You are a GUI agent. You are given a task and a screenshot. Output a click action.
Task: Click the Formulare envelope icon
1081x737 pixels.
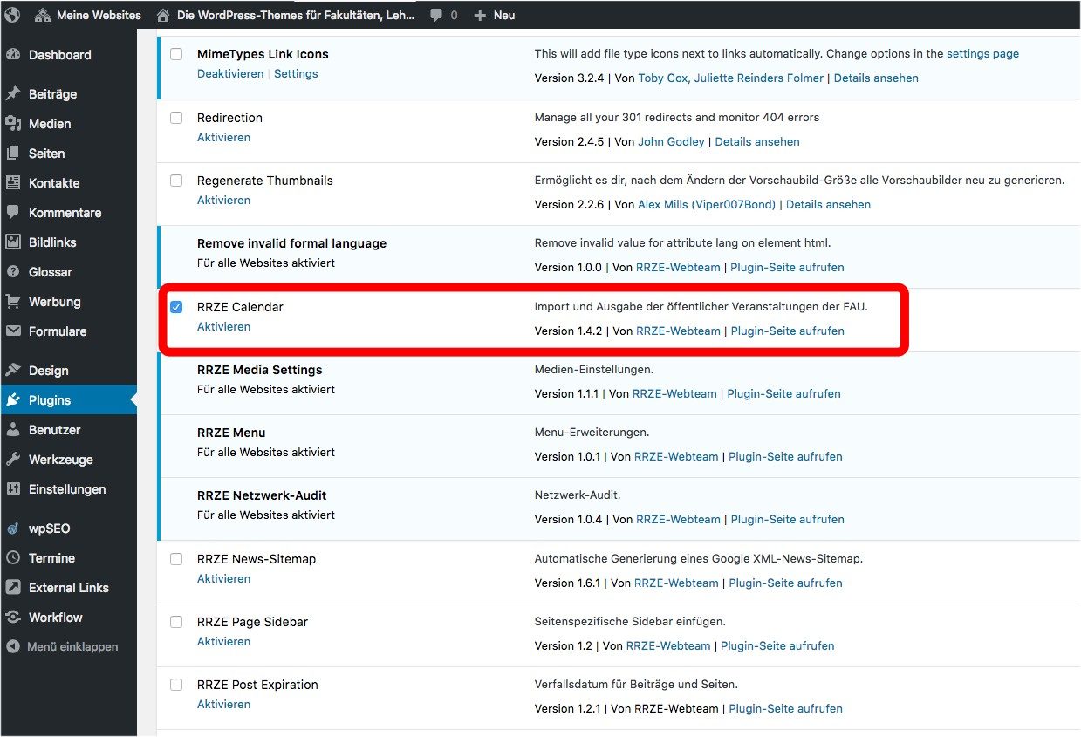(13, 331)
